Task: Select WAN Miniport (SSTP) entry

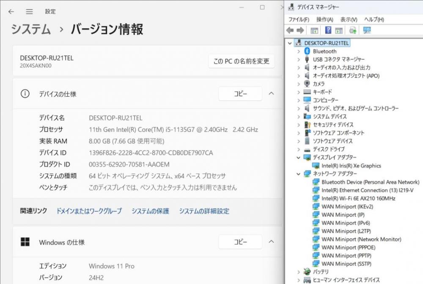Action: tap(346, 264)
